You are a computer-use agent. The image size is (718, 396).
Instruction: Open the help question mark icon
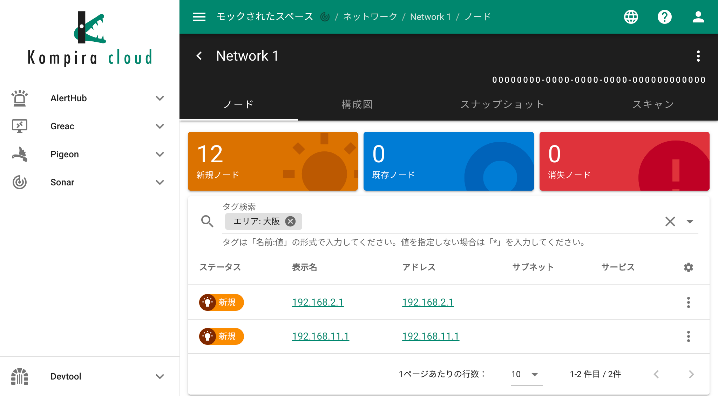pyautogui.click(x=665, y=16)
